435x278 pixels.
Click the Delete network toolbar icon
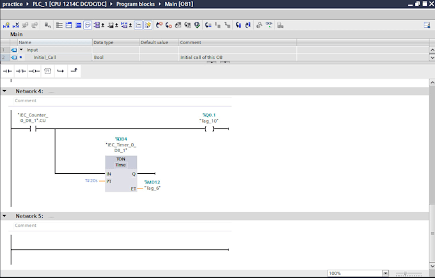click(x=16, y=26)
